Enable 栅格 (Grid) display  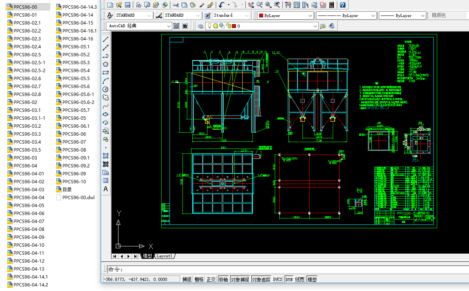199,279
